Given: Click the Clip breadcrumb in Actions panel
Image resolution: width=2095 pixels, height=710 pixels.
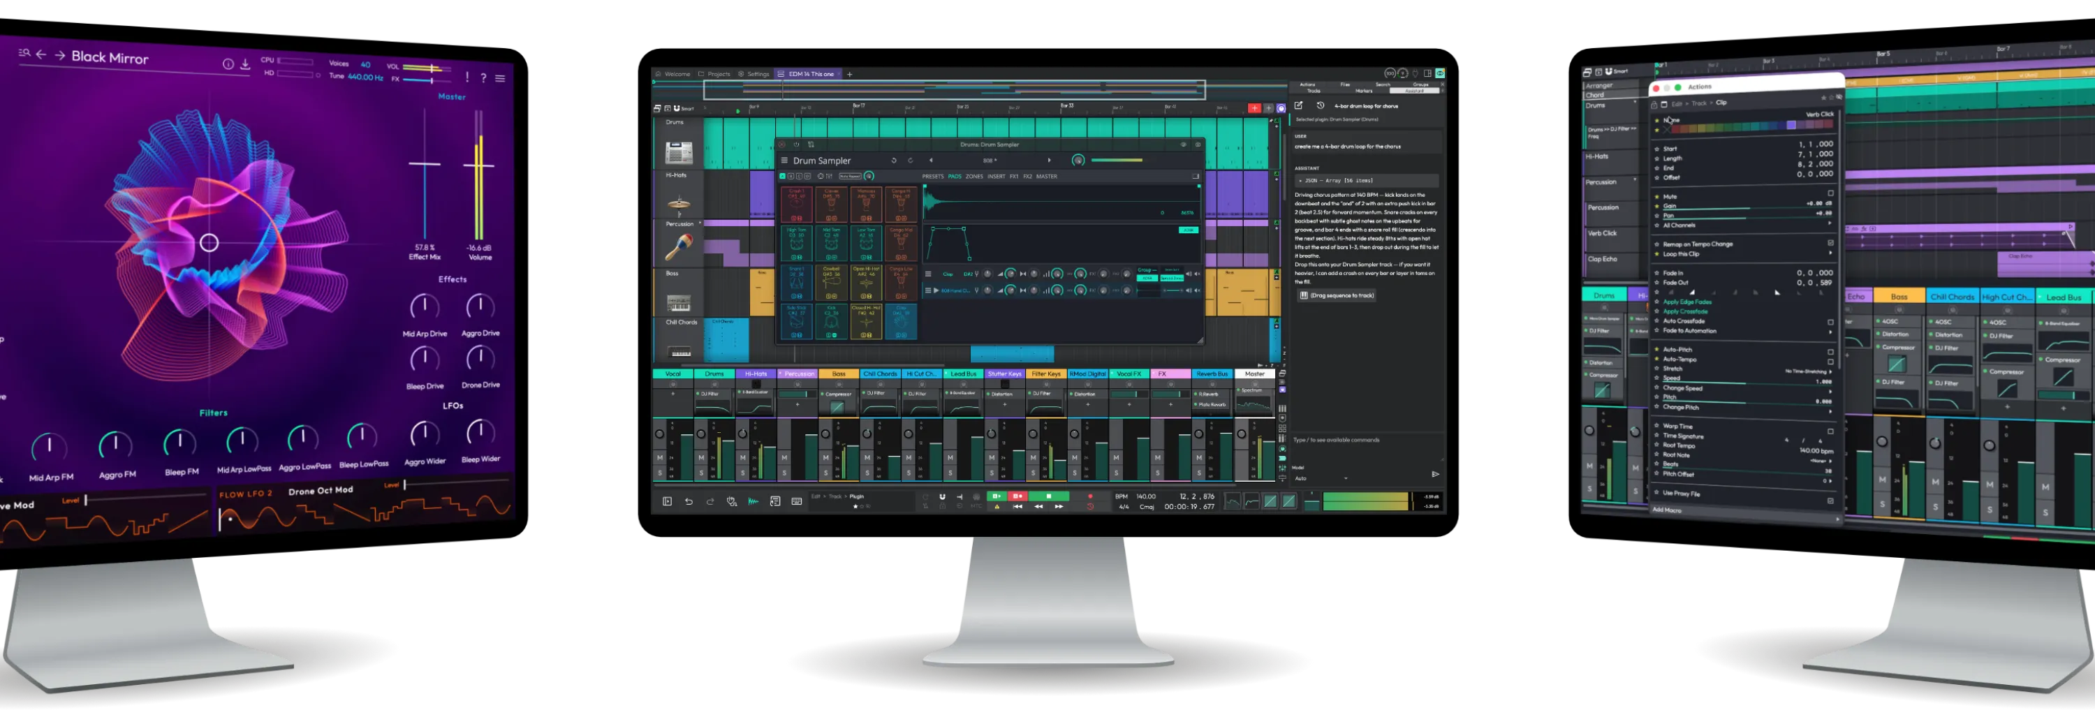Looking at the screenshot, I should click(x=1721, y=103).
